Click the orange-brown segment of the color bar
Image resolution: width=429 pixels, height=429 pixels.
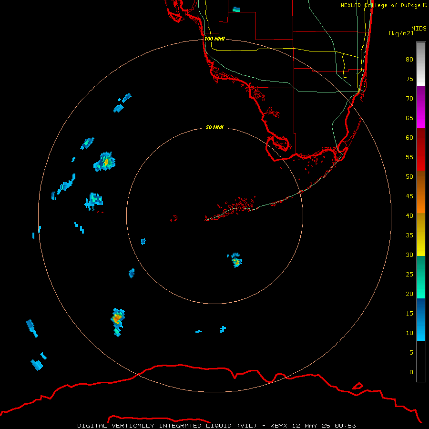pos(421,192)
